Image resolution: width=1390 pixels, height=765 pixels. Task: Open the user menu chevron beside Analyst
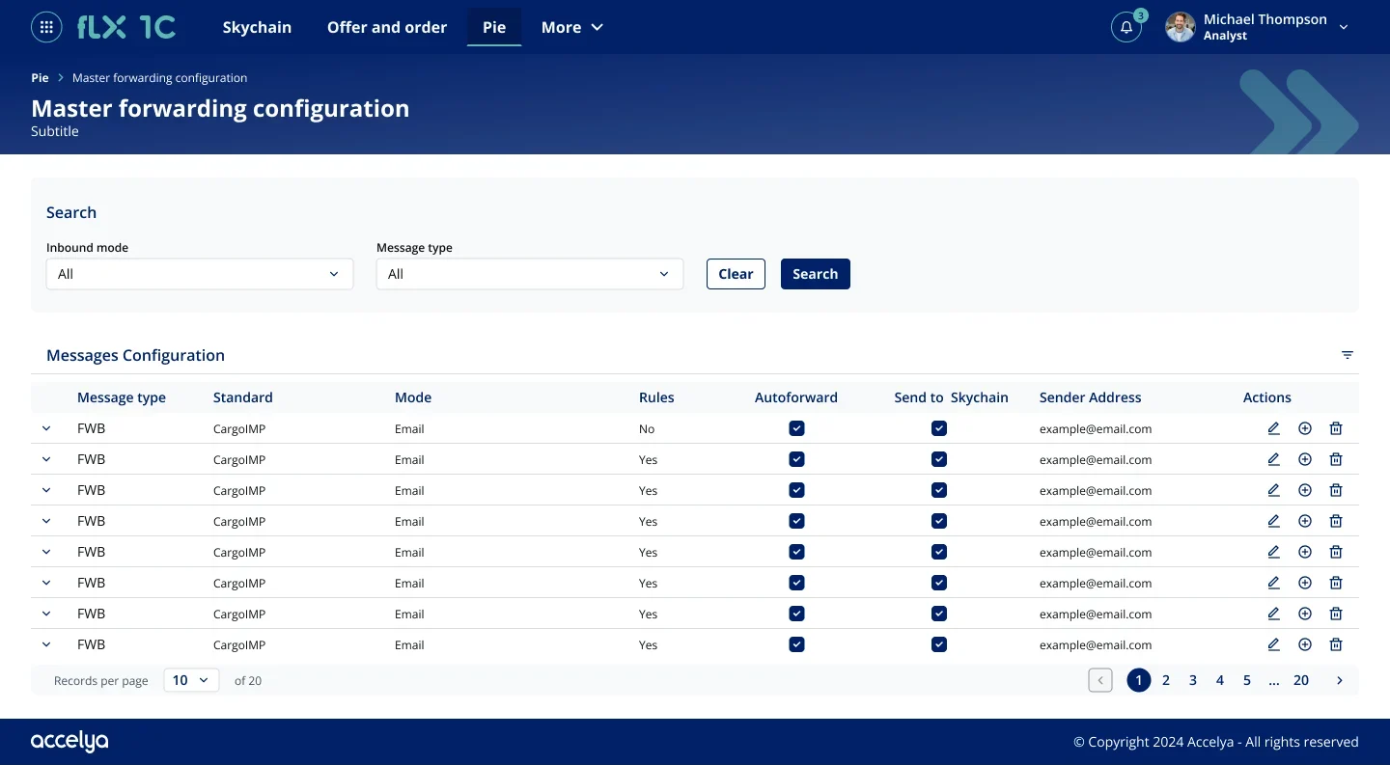click(1344, 27)
